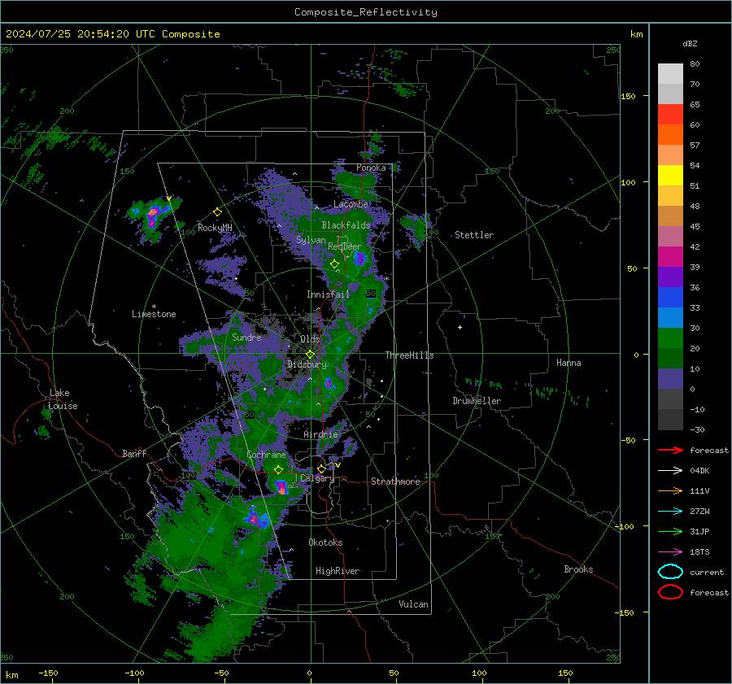Click the storm cell core just east of RedDeer
The width and height of the screenshot is (732, 684).
click(x=359, y=258)
